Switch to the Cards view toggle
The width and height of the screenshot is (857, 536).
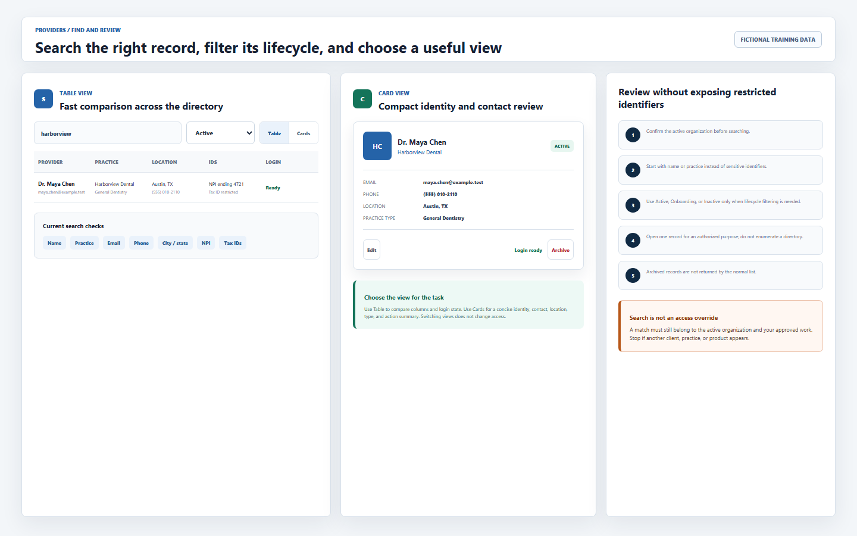304,133
